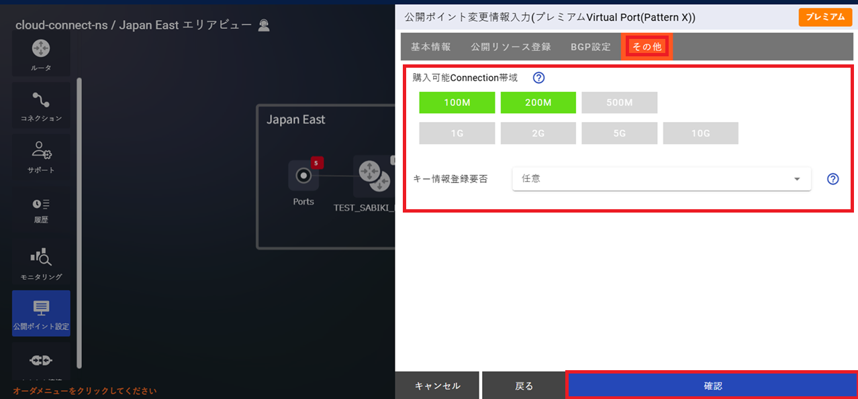This screenshot has height=399, width=858.
Task: Toggle the 100M bandwidth selection off
Action: point(457,102)
